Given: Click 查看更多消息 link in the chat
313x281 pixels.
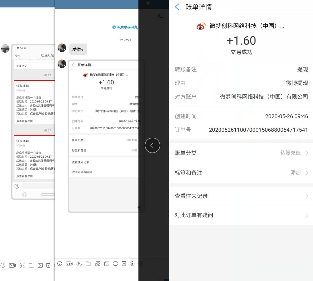Looking at the screenshot, I should point(127,27).
